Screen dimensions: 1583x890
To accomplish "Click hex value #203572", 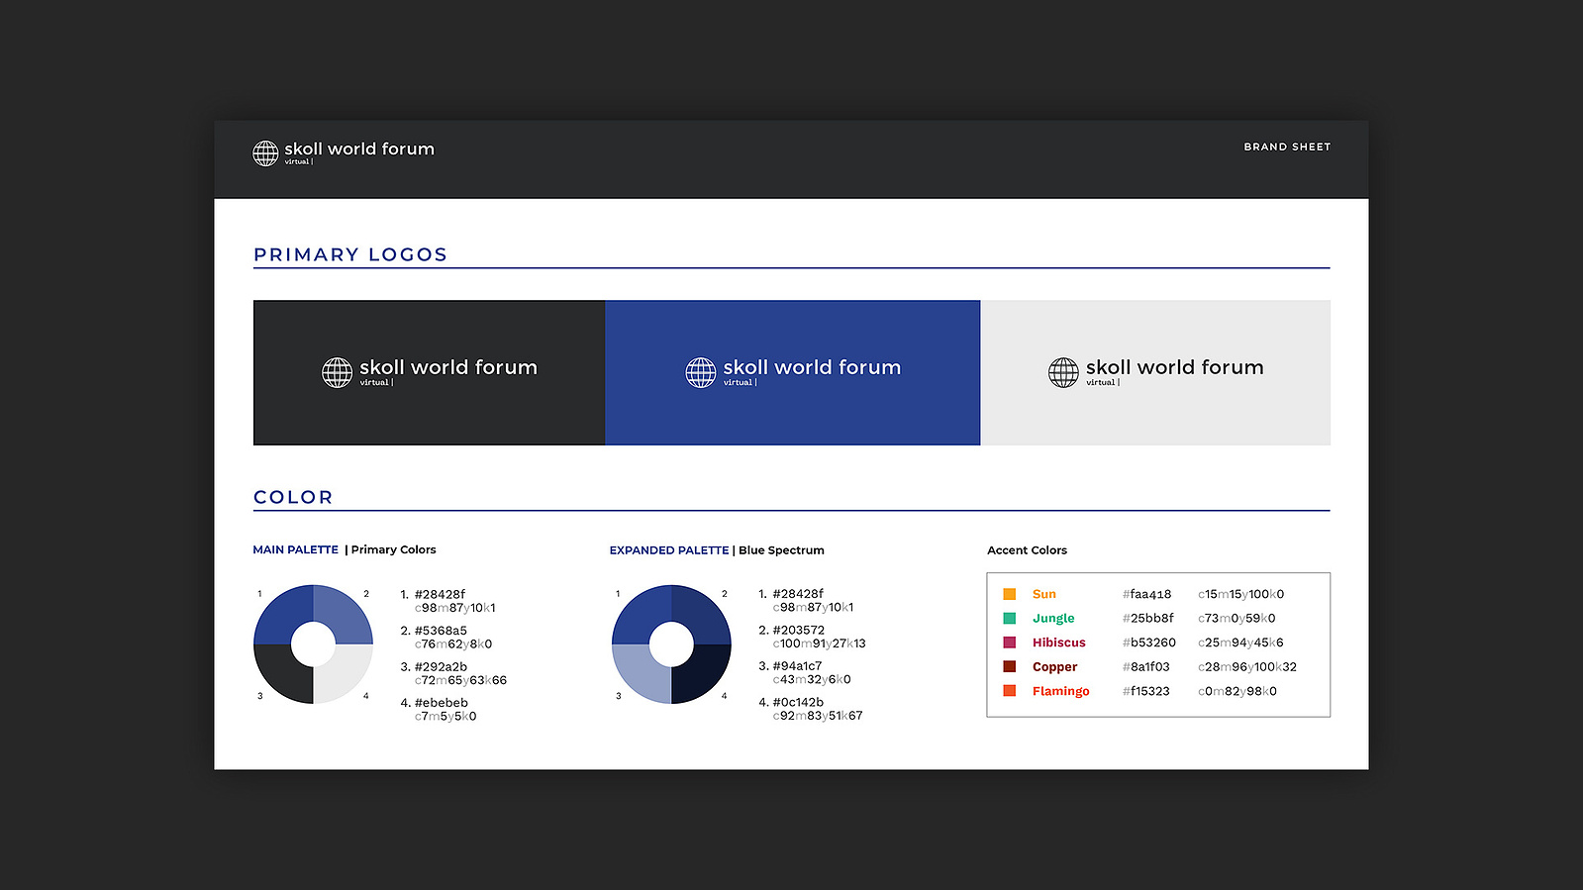I will click(x=799, y=630).
